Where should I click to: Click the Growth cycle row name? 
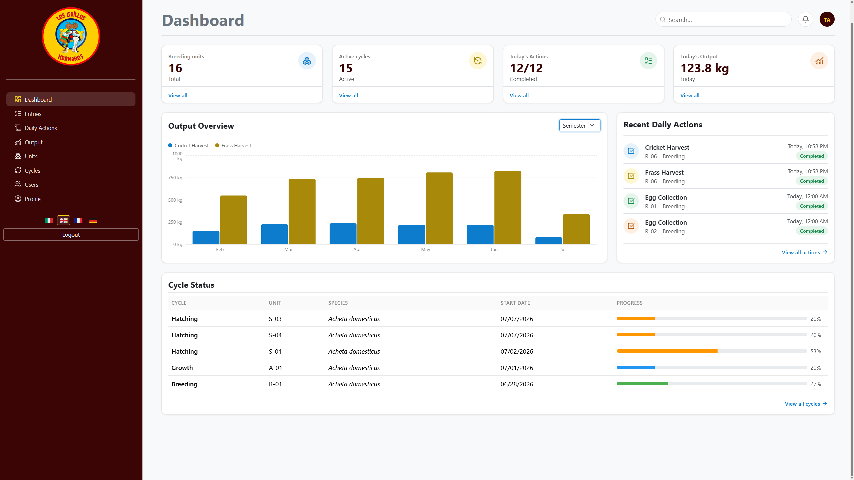182,368
